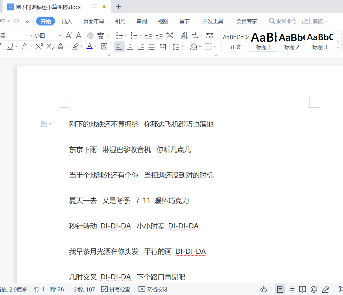The image size is (343, 295).
Task: Click the distributed alignment icon
Action: tap(162, 47)
